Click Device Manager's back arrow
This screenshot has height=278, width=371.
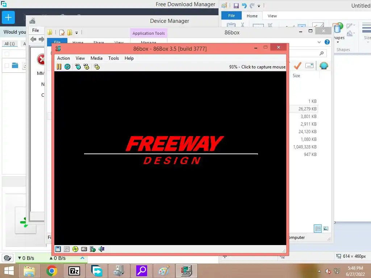tap(33, 39)
